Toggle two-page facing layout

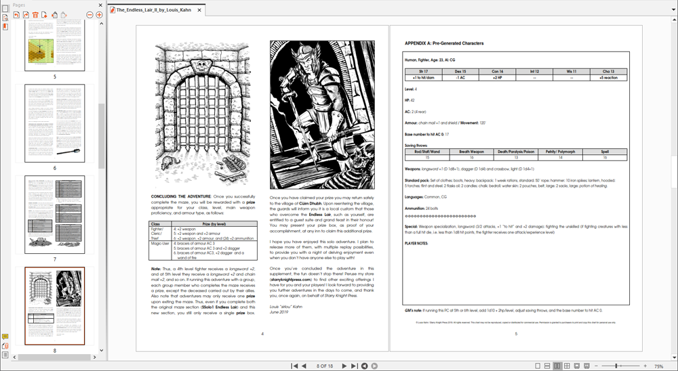click(x=557, y=366)
